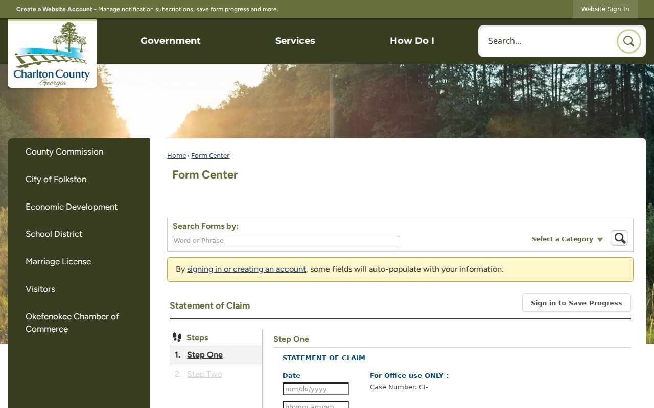654x408 pixels.
Task: Open School District sidebar link
Action: pyautogui.click(x=54, y=234)
